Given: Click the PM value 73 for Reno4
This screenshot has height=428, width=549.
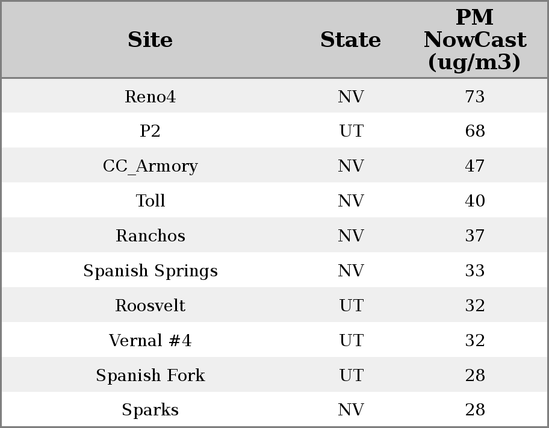Looking at the screenshot, I should tap(474, 97).
